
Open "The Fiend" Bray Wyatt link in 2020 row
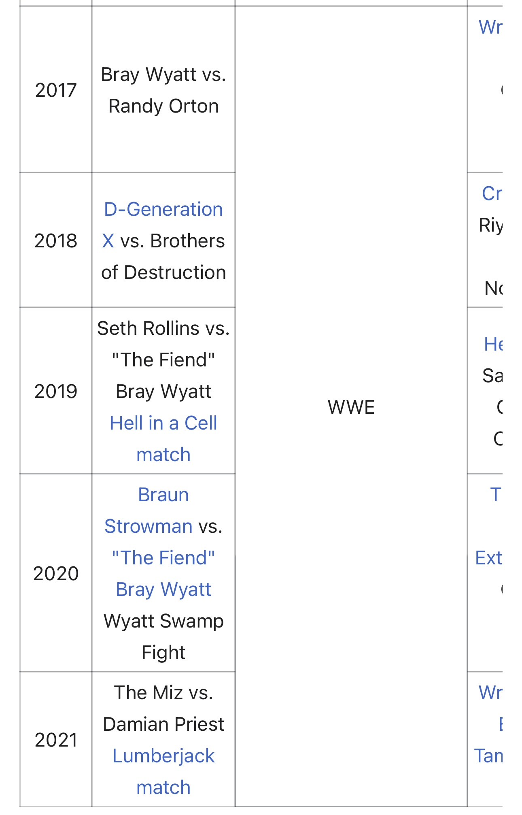point(163,574)
